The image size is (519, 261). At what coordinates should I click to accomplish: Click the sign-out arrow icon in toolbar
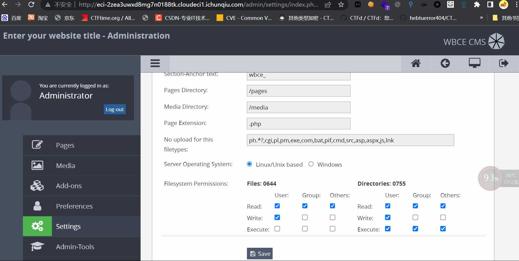[x=504, y=63]
